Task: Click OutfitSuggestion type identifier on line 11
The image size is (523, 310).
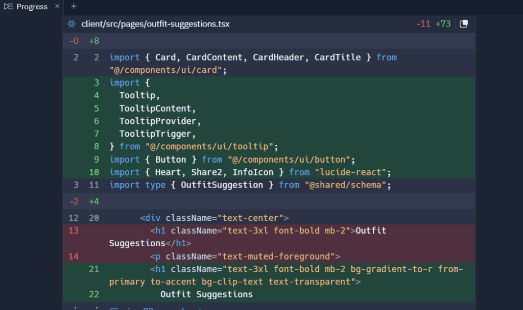Action: 222,185
